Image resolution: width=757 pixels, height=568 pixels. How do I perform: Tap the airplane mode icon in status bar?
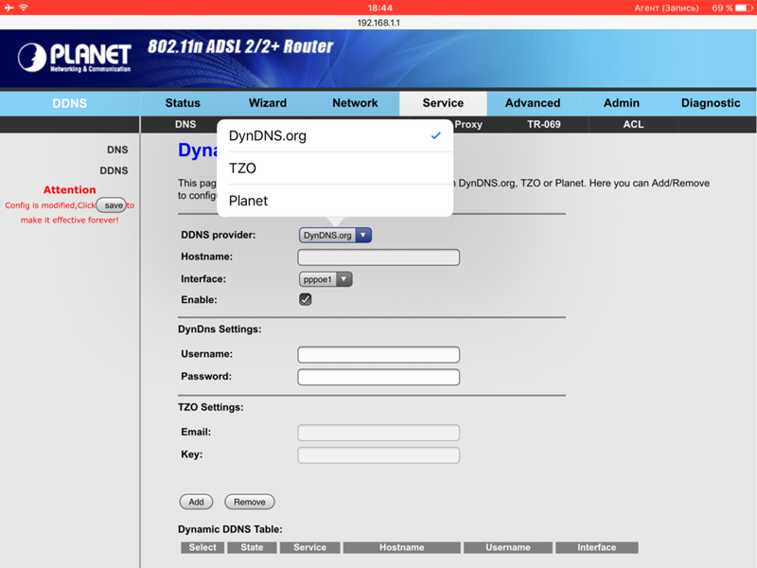pyautogui.click(x=9, y=8)
